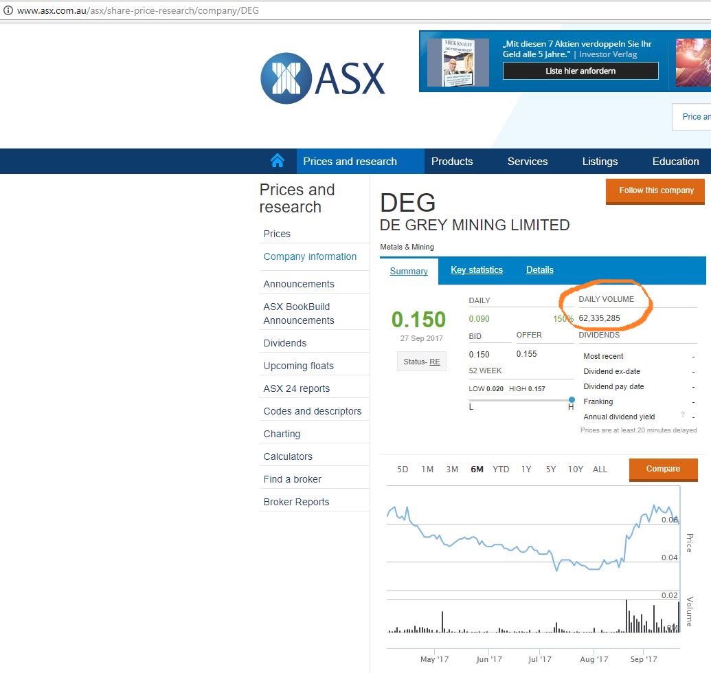Click the book thumbnail in the ad banner
This screenshot has height=673, width=711.
tap(458, 62)
